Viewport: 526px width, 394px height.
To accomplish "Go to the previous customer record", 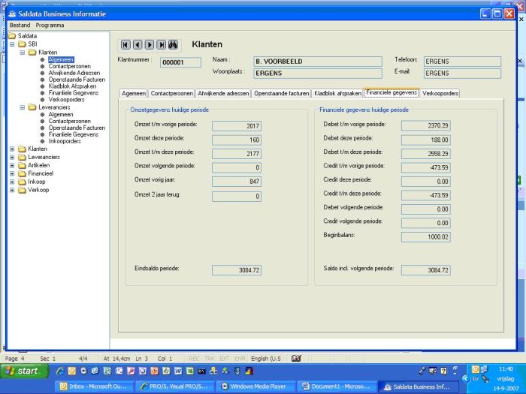I will [138, 44].
